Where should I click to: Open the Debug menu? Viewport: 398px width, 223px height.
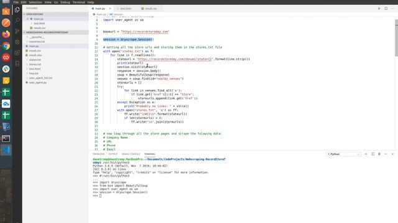[x=65, y=2]
